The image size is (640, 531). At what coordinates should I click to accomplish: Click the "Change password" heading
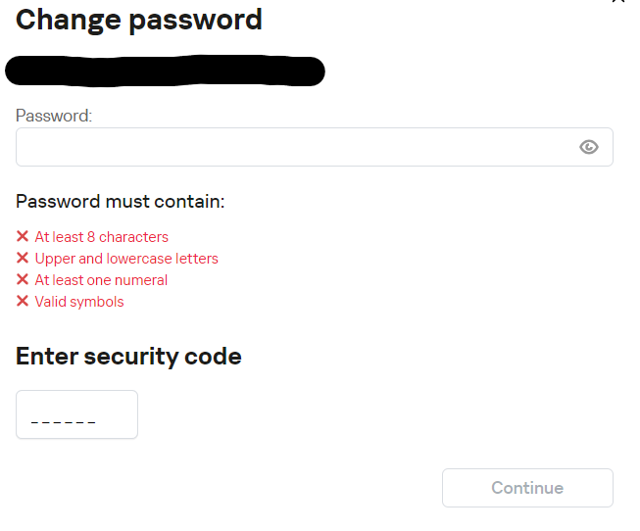pos(139,19)
